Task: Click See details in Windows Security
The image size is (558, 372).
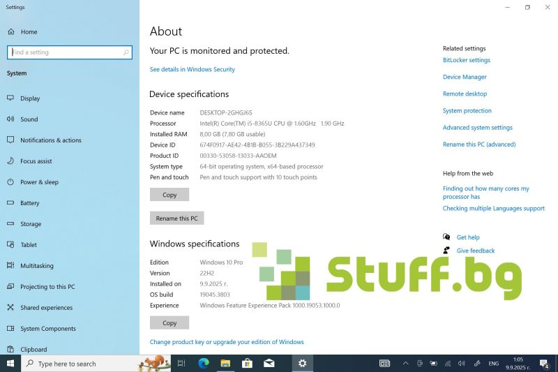Action: tap(192, 70)
